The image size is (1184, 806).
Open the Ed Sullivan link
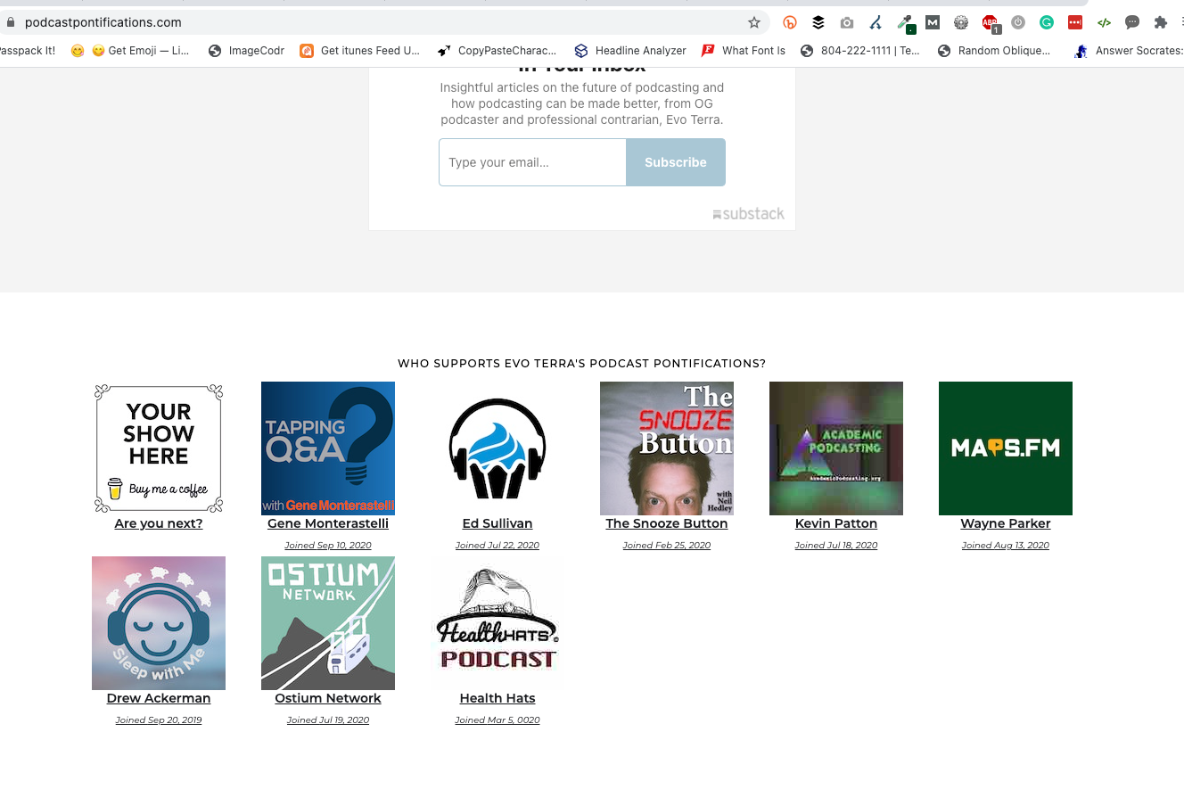(x=497, y=523)
